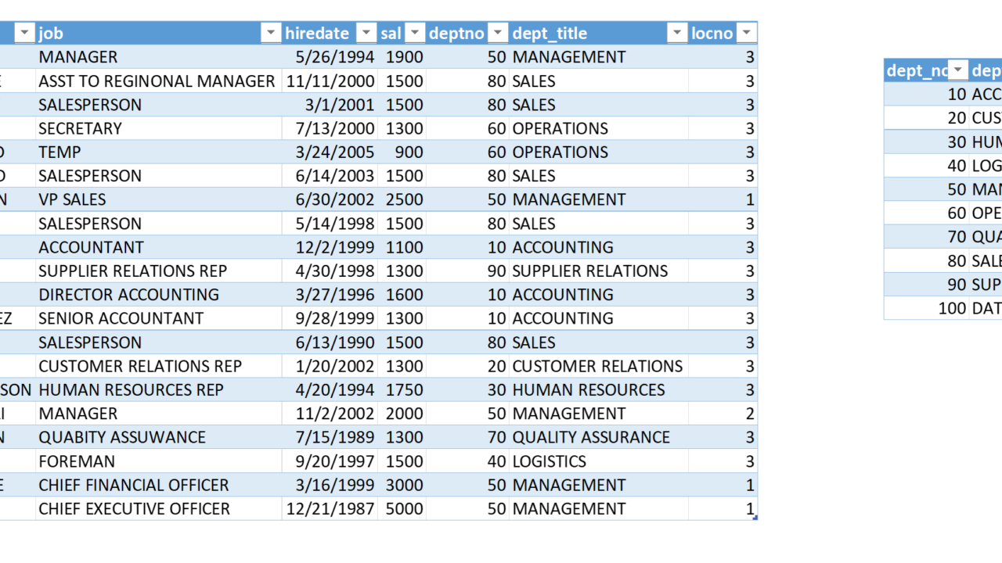This screenshot has height=563, width=1002.
Task: Select dept_no 100 in the second table
Action: (x=926, y=308)
